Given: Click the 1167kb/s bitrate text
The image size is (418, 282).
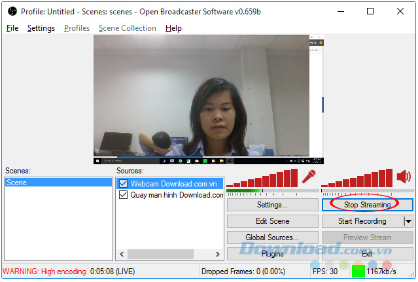Looking at the screenshot, I should click(381, 272).
